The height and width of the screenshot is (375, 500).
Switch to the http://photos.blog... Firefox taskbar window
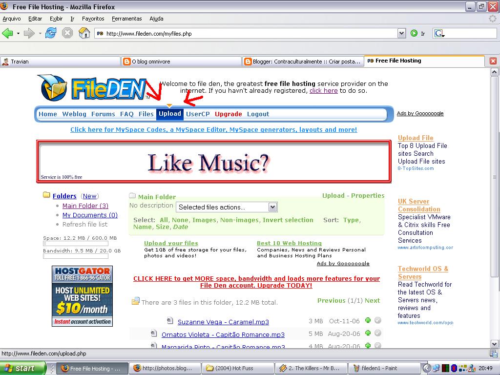(x=165, y=368)
